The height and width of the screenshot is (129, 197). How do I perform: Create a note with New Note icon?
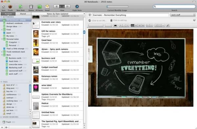click(x=21, y=7)
